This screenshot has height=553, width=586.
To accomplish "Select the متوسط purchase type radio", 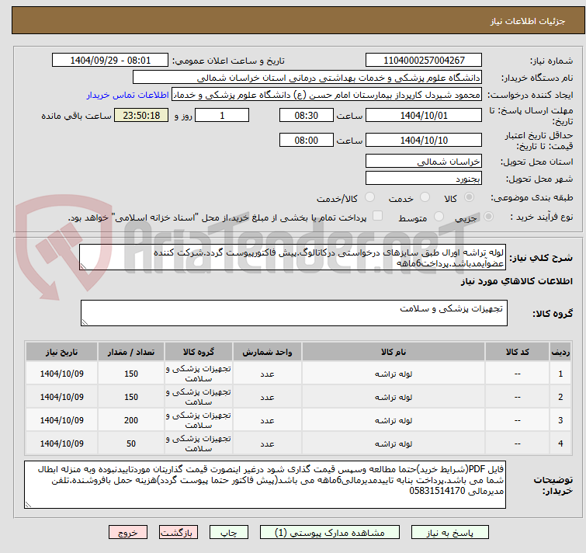I will click(439, 217).
